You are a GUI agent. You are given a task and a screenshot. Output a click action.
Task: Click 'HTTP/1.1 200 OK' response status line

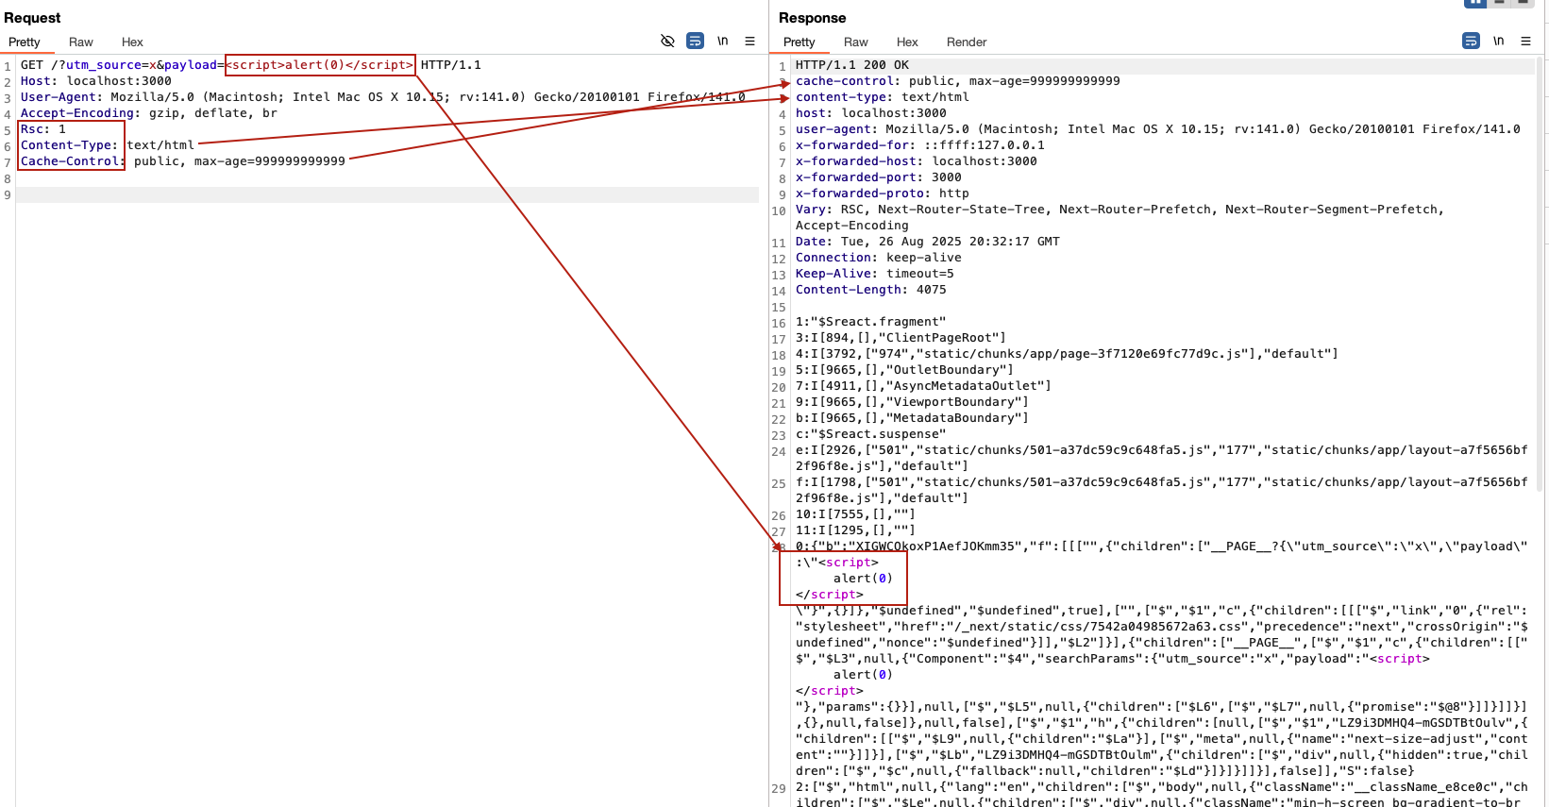coord(852,65)
